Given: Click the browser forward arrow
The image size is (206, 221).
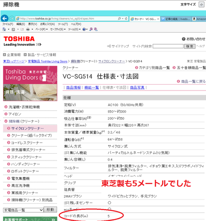Looking at the screenshot, I should pyautogui.click(x=12, y=18).
